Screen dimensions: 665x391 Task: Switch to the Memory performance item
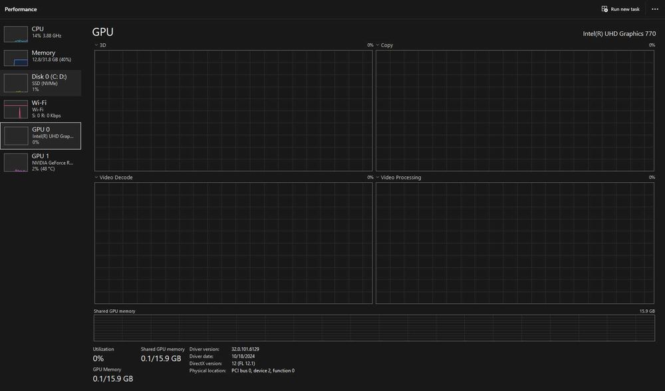41,57
